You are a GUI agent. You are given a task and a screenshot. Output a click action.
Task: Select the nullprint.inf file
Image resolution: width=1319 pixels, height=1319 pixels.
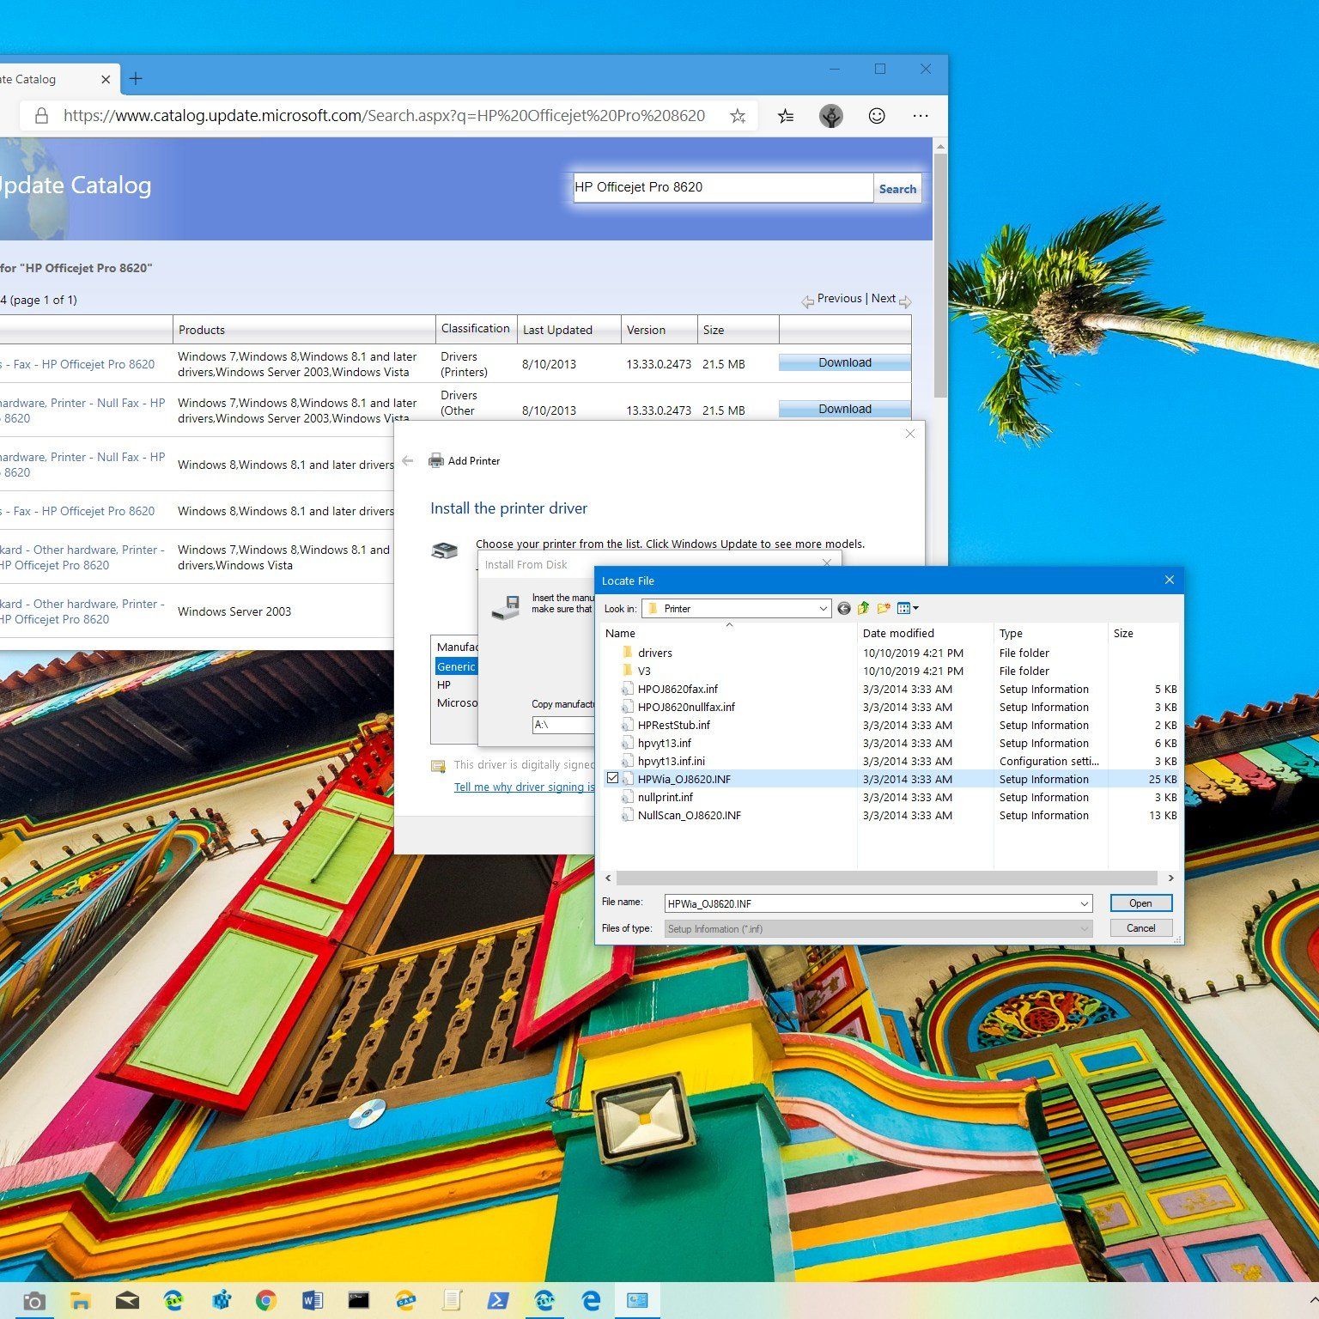click(666, 797)
